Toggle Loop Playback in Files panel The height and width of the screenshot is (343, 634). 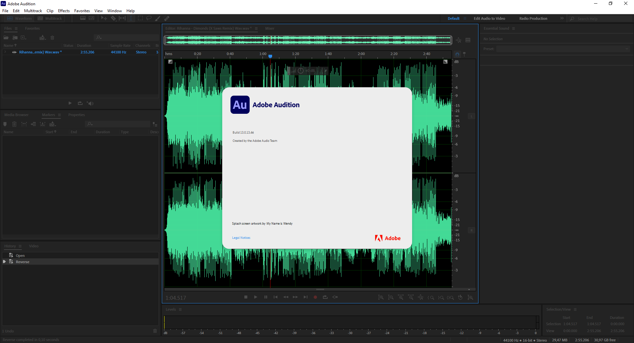(x=80, y=103)
